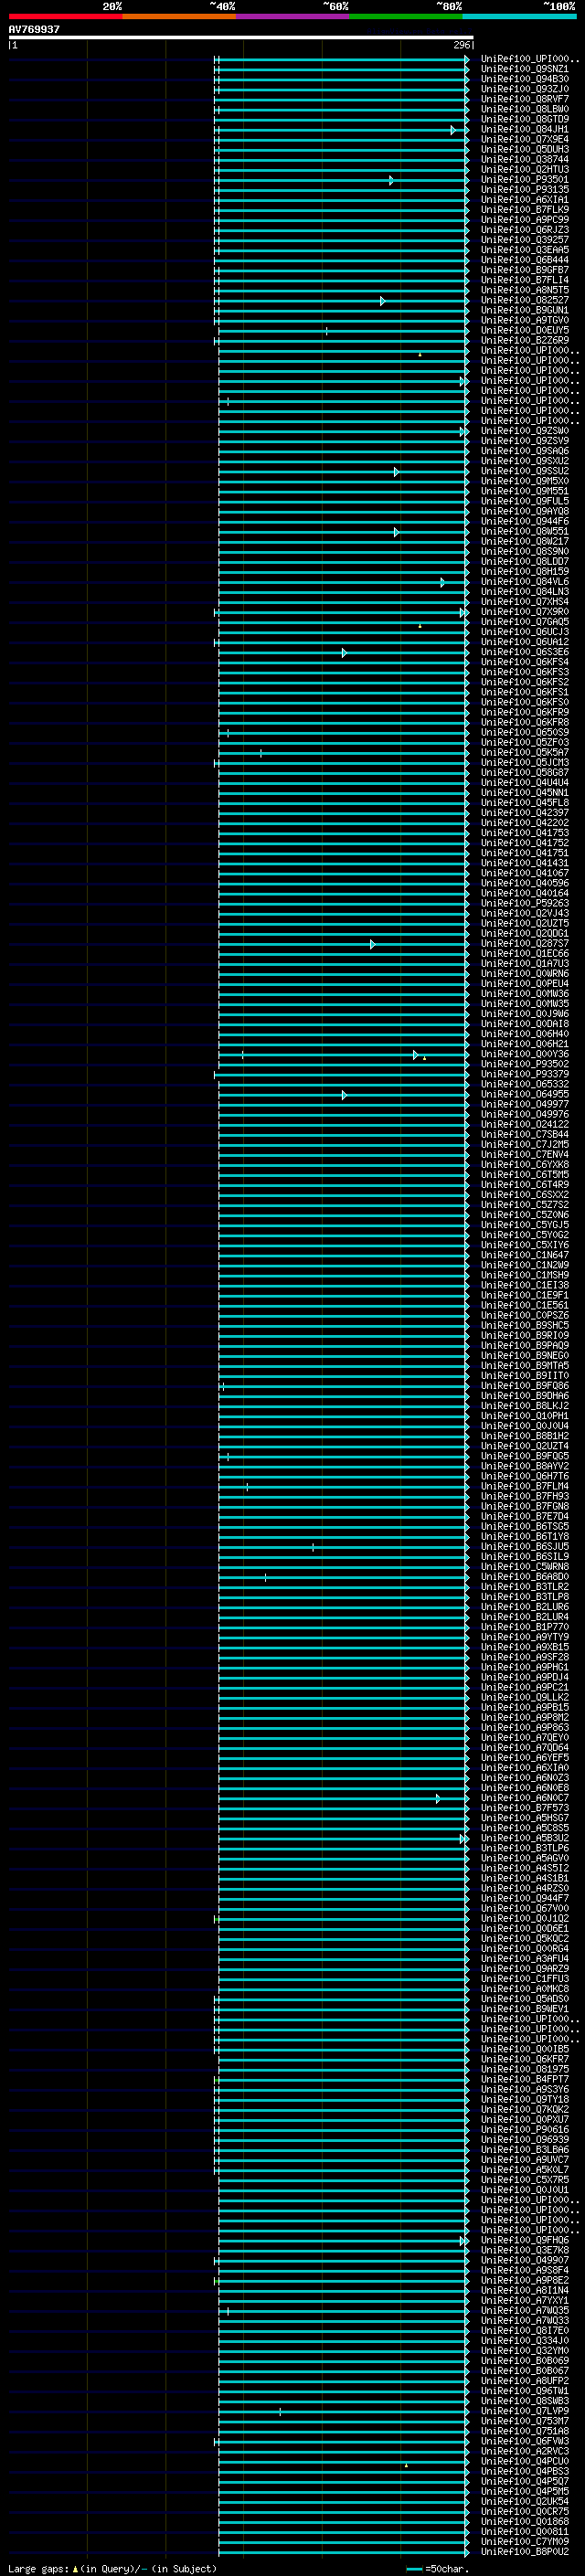Viewport: 585px width, 2576px height.
Task: Click the purple ~60% identity color segment
Action: [x=292, y=16]
